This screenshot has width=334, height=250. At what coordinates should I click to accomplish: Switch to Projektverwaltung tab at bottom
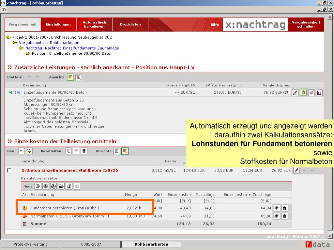[x=30, y=244]
